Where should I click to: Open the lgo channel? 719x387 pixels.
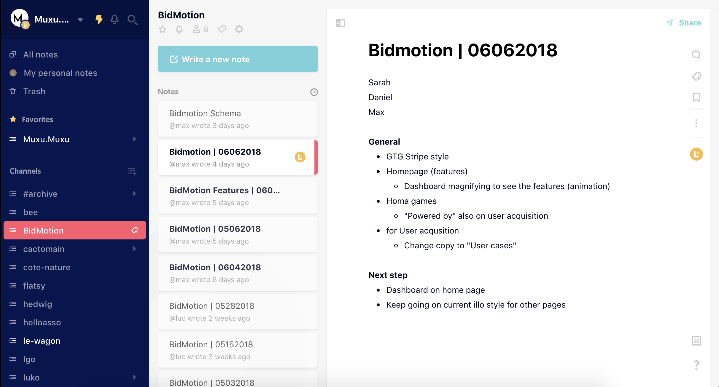(x=75, y=359)
